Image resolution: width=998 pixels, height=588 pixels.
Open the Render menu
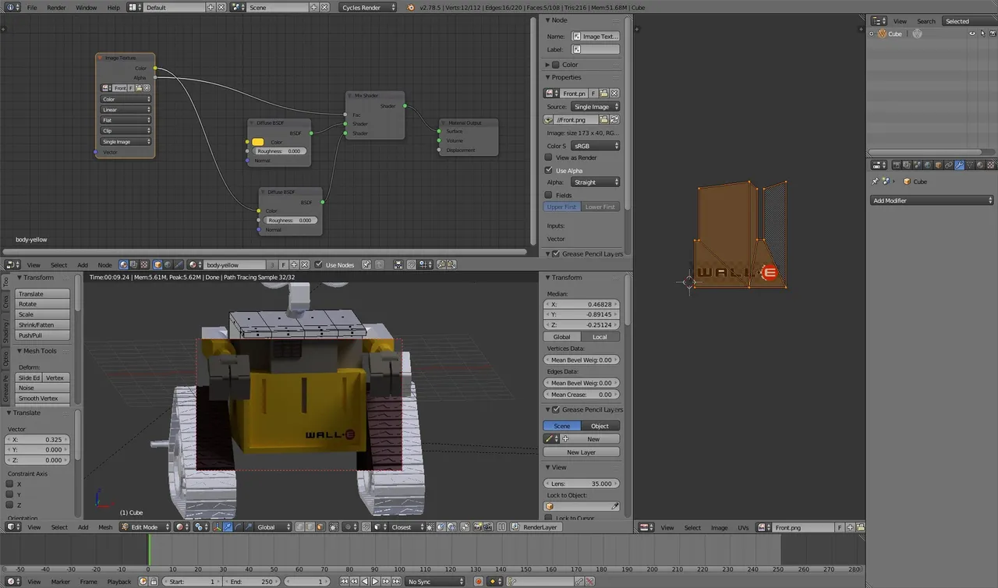click(56, 7)
